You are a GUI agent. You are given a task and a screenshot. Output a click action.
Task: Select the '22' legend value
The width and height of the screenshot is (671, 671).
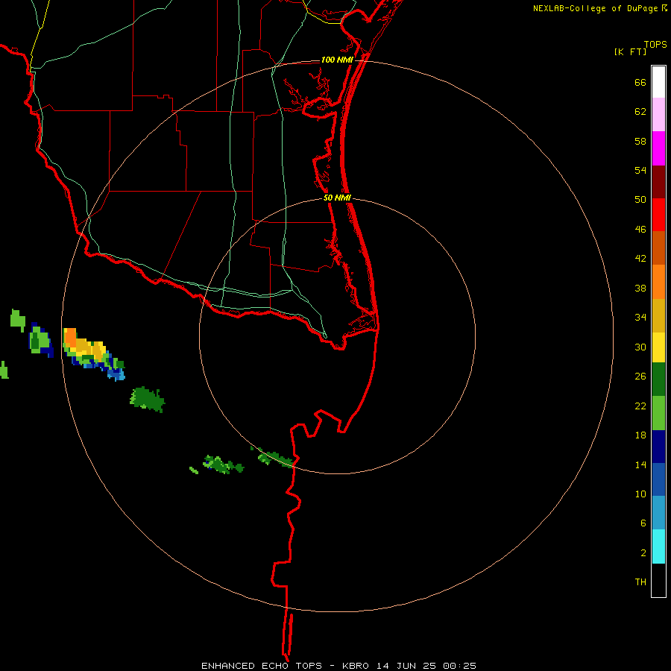click(x=640, y=406)
